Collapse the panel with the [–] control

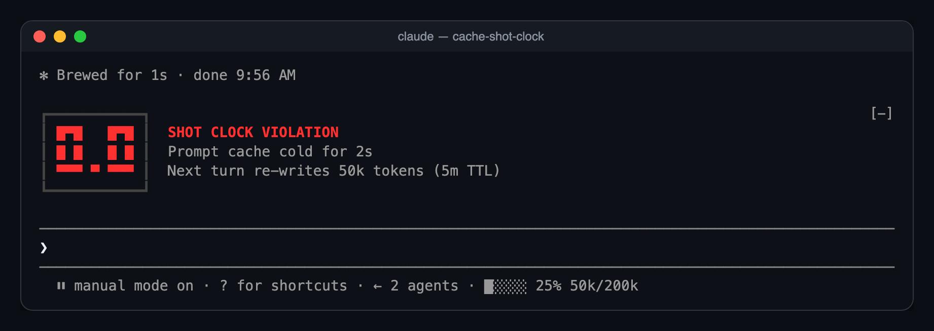click(x=881, y=113)
